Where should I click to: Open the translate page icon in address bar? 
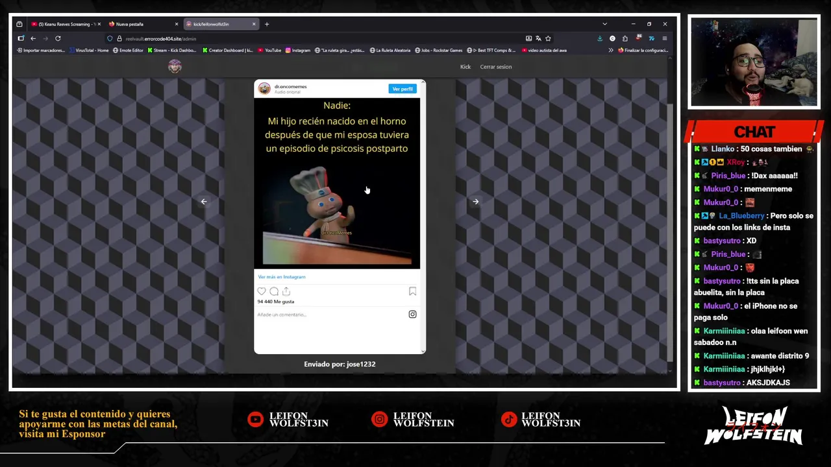tap(538, 38)
